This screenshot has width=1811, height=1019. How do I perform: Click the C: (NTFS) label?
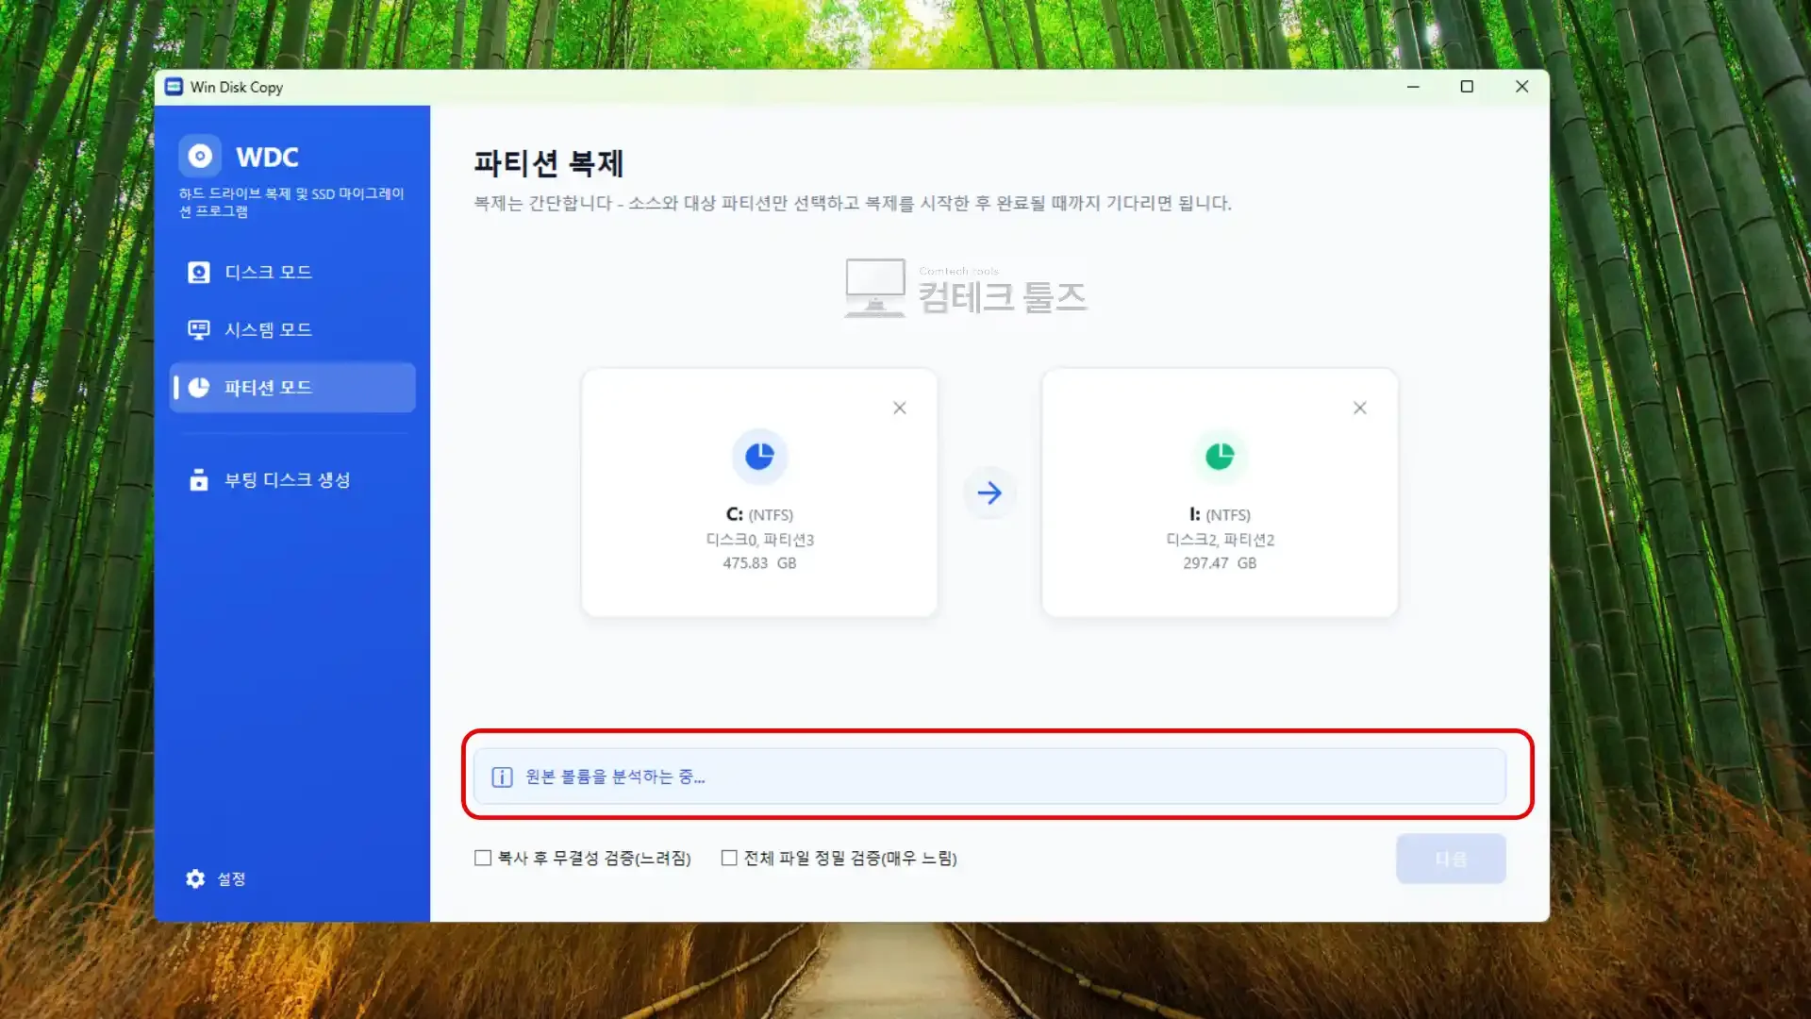pos(759,515)
